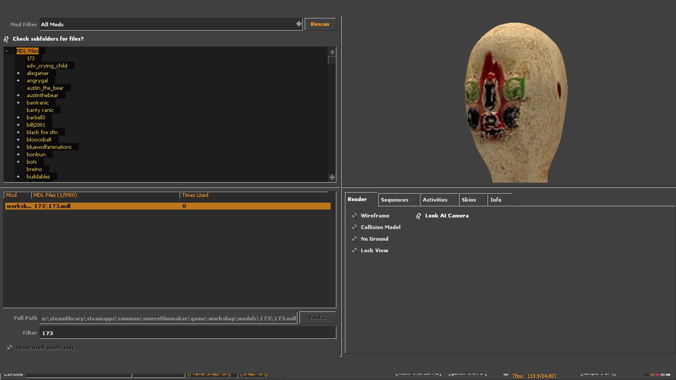The width and height of the screenshot is (676, 380).
Task: Open the Skins tab
Action: click(x=468, y=200)
